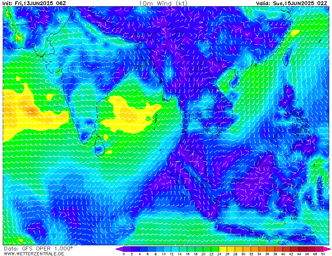
Task: Click the "14" label on color scale
Action: pyautogui.click(x=179, y=254)
